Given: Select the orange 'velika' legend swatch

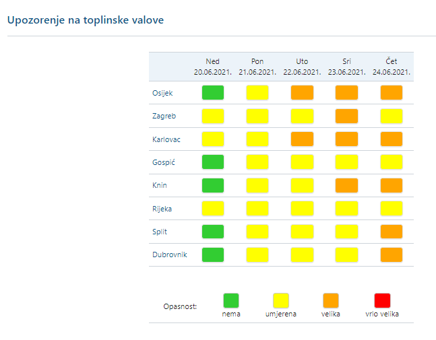Looking at the screenshot, I should click(x=331, y=300).
